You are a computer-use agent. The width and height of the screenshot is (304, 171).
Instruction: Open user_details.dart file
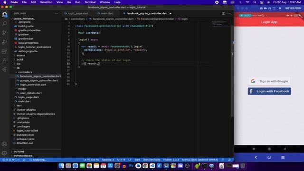pos(31,93)
